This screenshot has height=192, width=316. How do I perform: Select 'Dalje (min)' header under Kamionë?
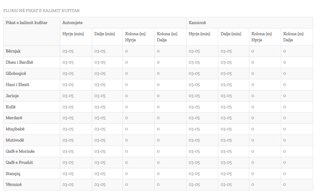click(x=231, y=34)
